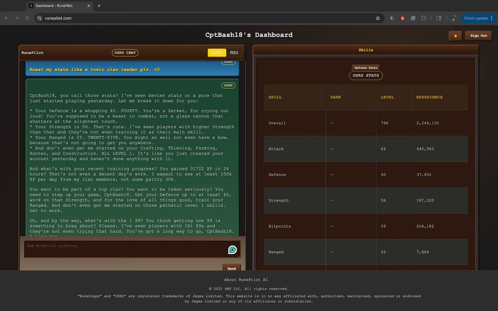
Task: Click the Overall level value 796
Action: click(x=384, y=123)
